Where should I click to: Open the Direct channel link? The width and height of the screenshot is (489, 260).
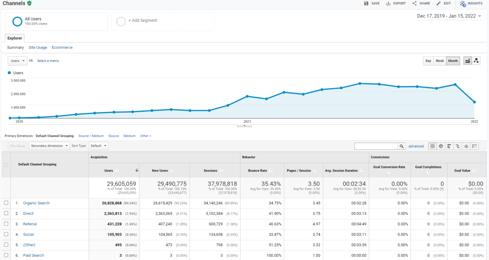point(28,213)
